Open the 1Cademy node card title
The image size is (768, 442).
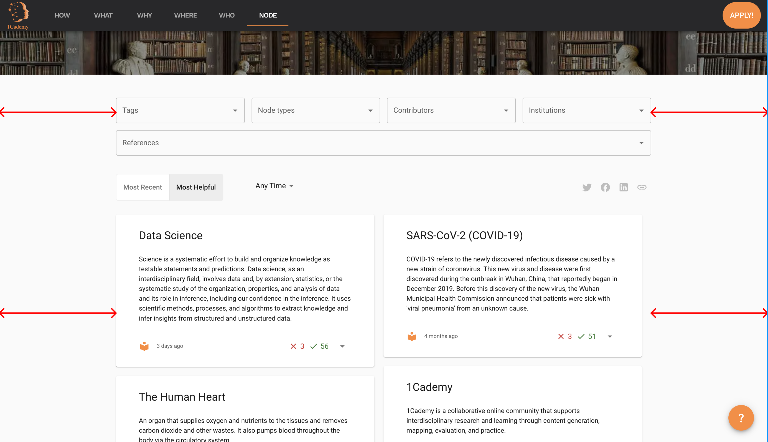pos(429,387)
